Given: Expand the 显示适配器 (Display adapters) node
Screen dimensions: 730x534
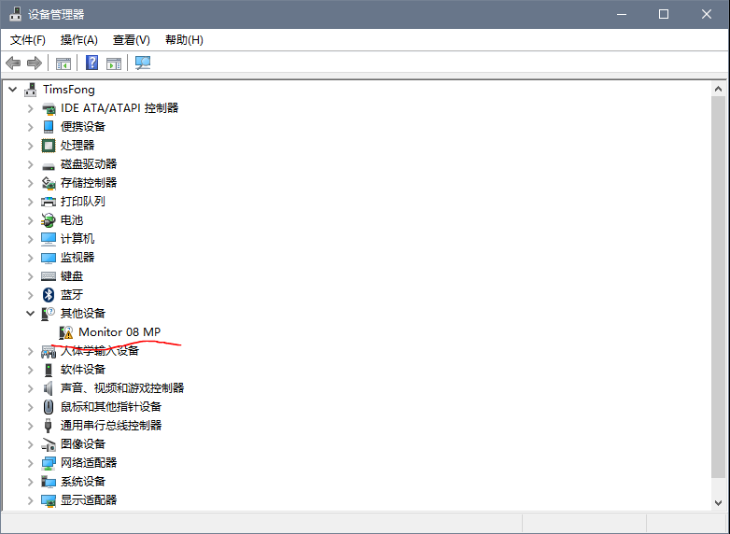Looking at the screenshot, I should click(x=31, y=499).
